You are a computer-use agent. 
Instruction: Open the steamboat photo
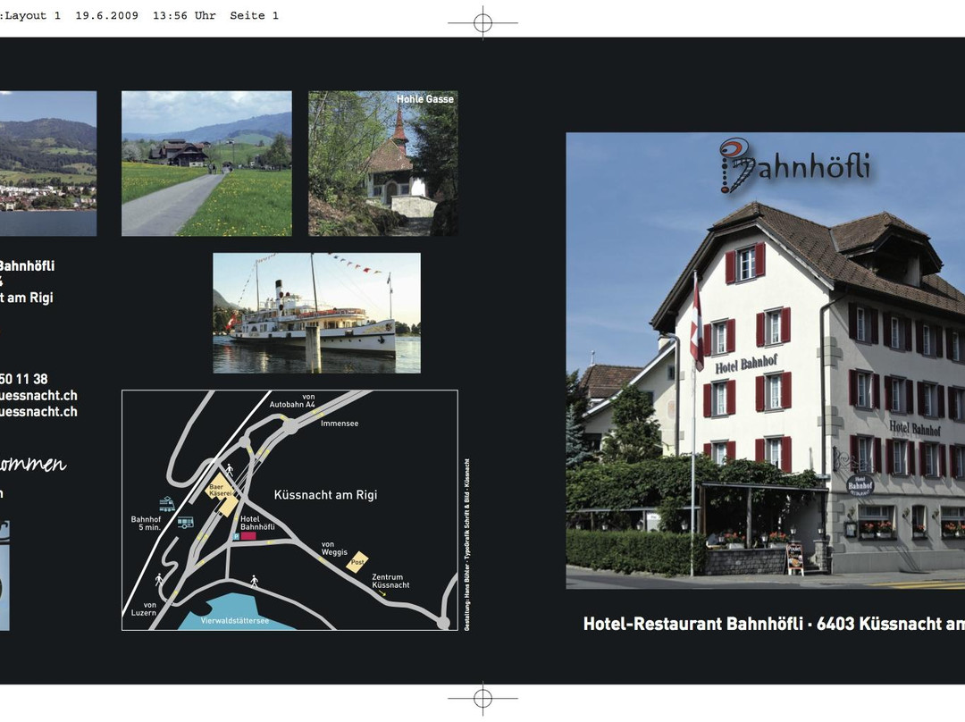click(316, 313)
